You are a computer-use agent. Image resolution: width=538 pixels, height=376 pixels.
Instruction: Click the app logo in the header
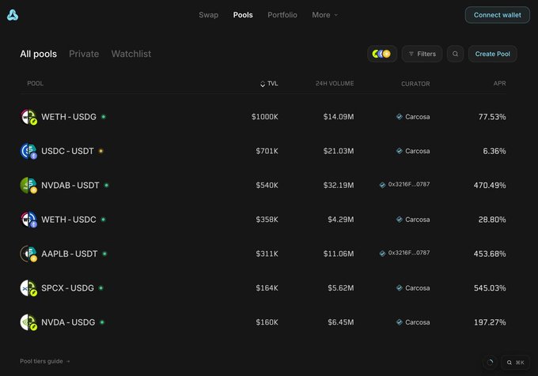[13, 15]
